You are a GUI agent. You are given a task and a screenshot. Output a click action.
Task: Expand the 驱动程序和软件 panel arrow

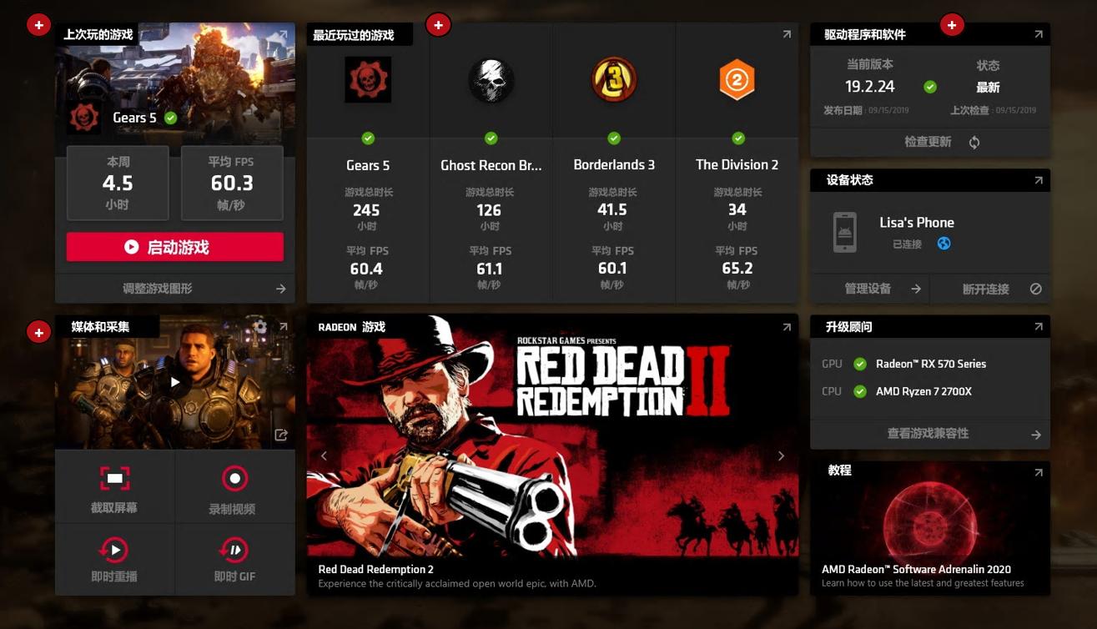1039,34
